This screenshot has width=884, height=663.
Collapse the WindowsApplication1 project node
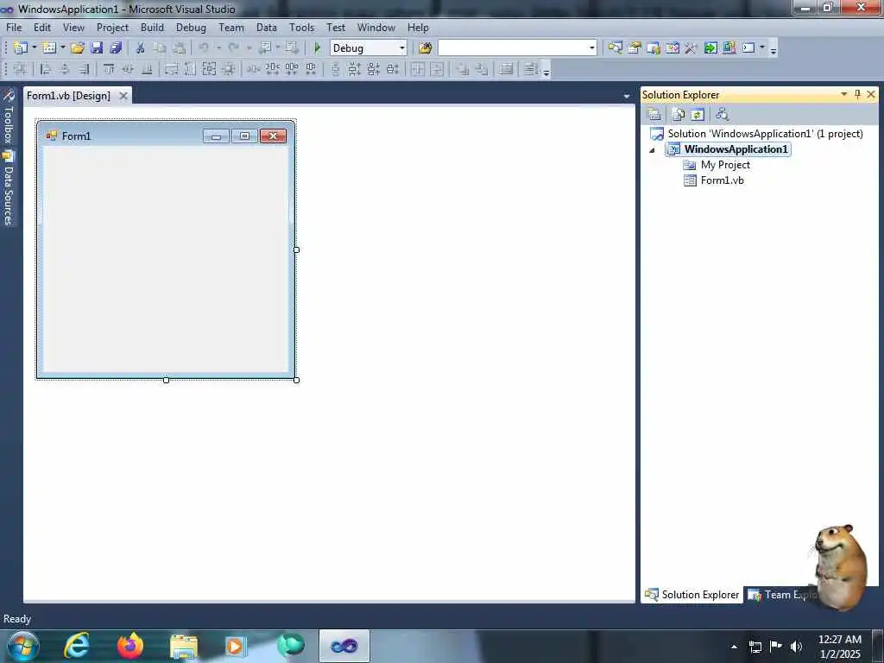click(x=653, y=150)
